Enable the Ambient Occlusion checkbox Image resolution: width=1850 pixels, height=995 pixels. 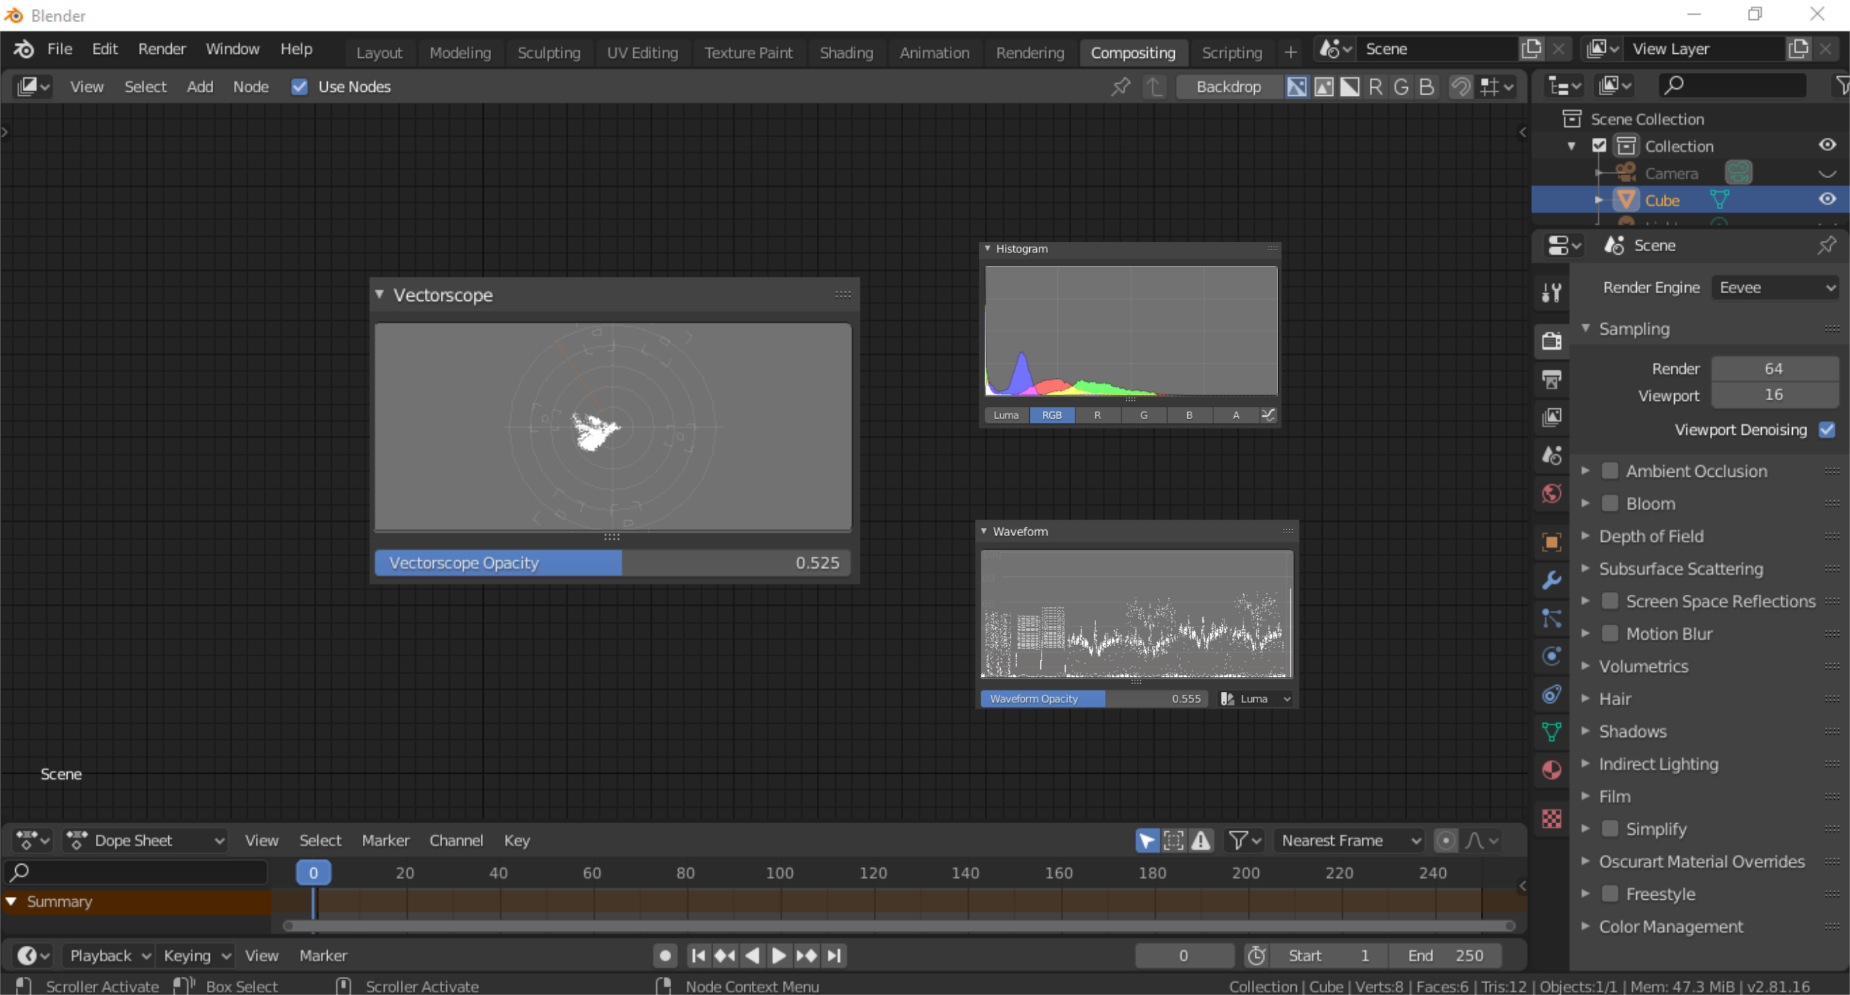coord(1610,471)
